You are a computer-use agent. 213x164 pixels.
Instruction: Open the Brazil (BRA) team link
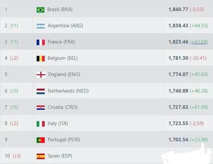(60, 9)
